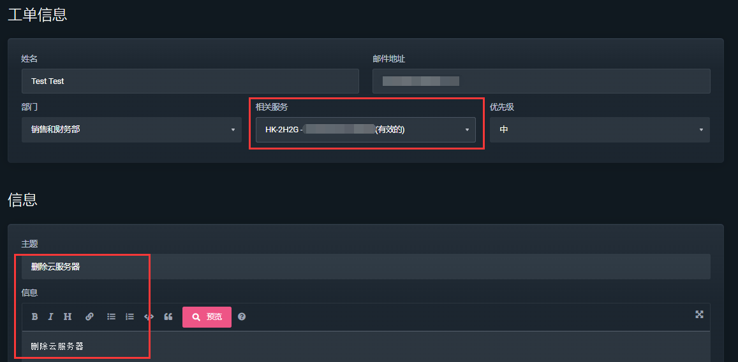Insert a blockquote

(x=168, y=317)
